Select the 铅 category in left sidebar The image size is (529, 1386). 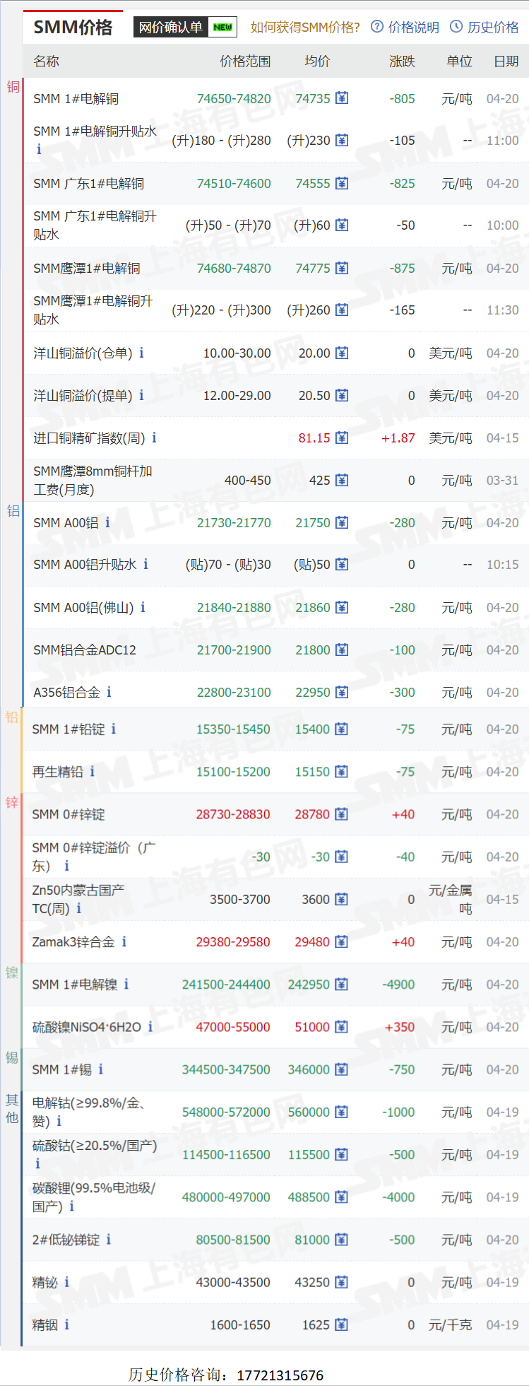tap(12, 717)
